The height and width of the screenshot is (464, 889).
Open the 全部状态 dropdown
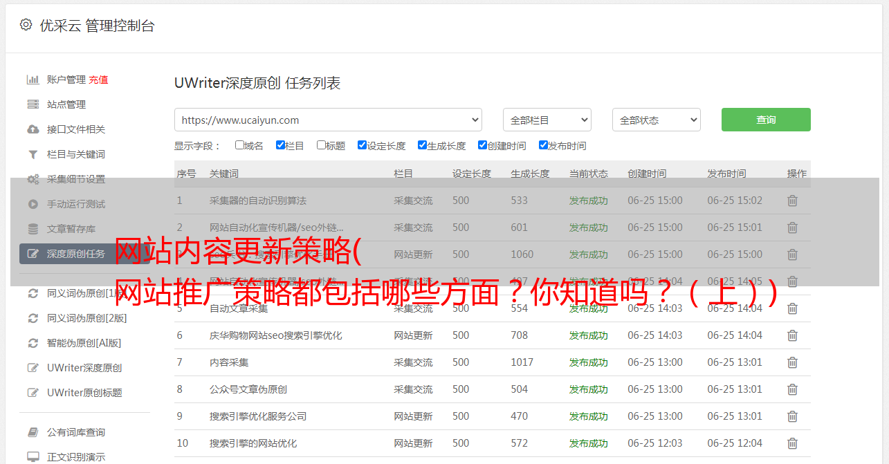(x=657, y=120)
